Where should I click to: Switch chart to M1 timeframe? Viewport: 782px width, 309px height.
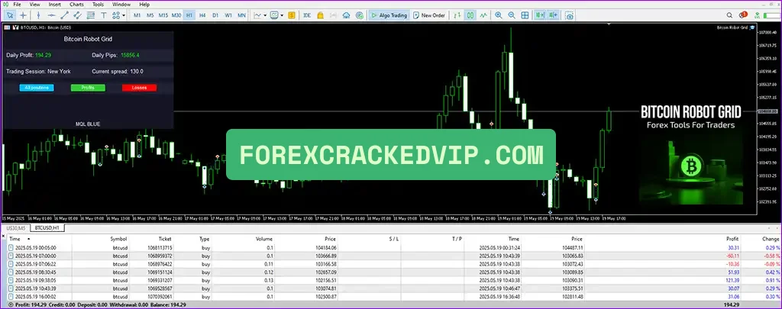137,15
